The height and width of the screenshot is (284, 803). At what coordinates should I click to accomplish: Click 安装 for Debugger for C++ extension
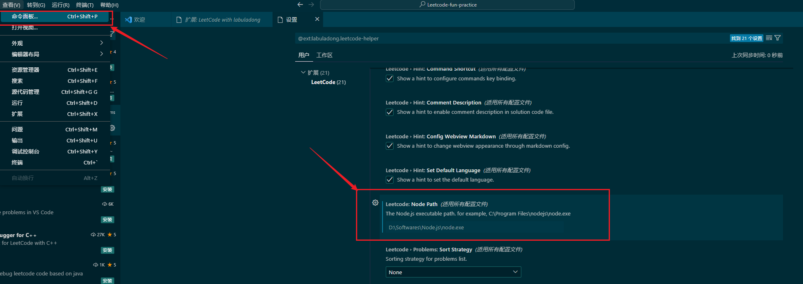click(107, 250)
